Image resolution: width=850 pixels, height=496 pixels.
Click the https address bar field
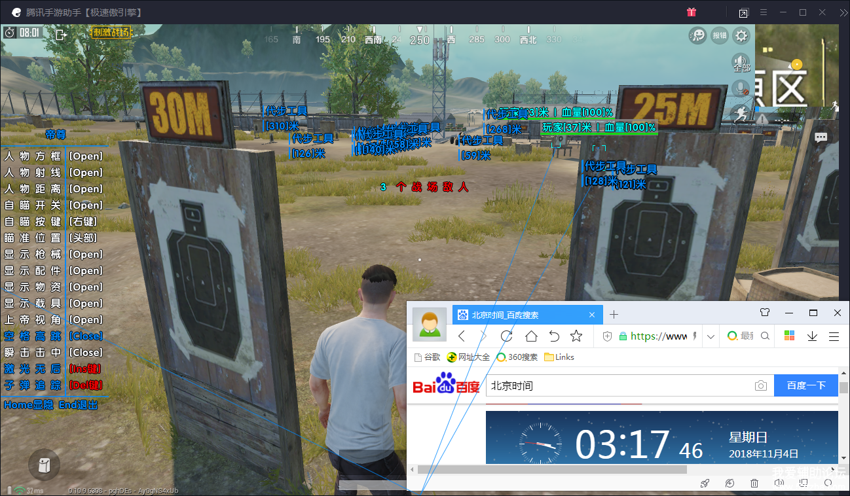point(659,336)
